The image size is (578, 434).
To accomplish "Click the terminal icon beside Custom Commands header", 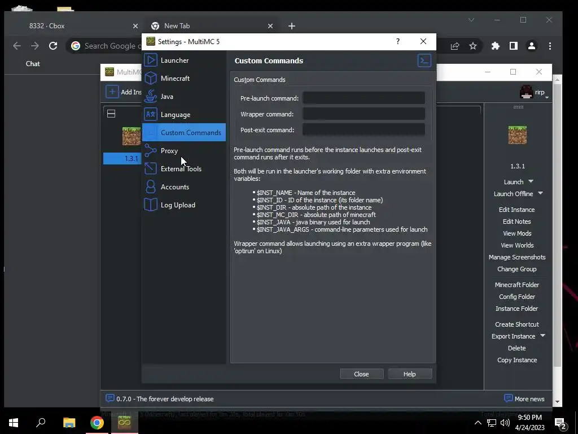I will (x=424, y=60).
